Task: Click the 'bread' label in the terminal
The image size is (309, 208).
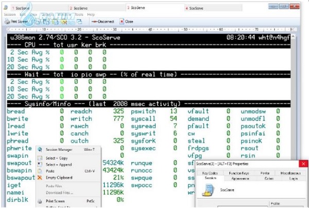Action: click(16, 111)
